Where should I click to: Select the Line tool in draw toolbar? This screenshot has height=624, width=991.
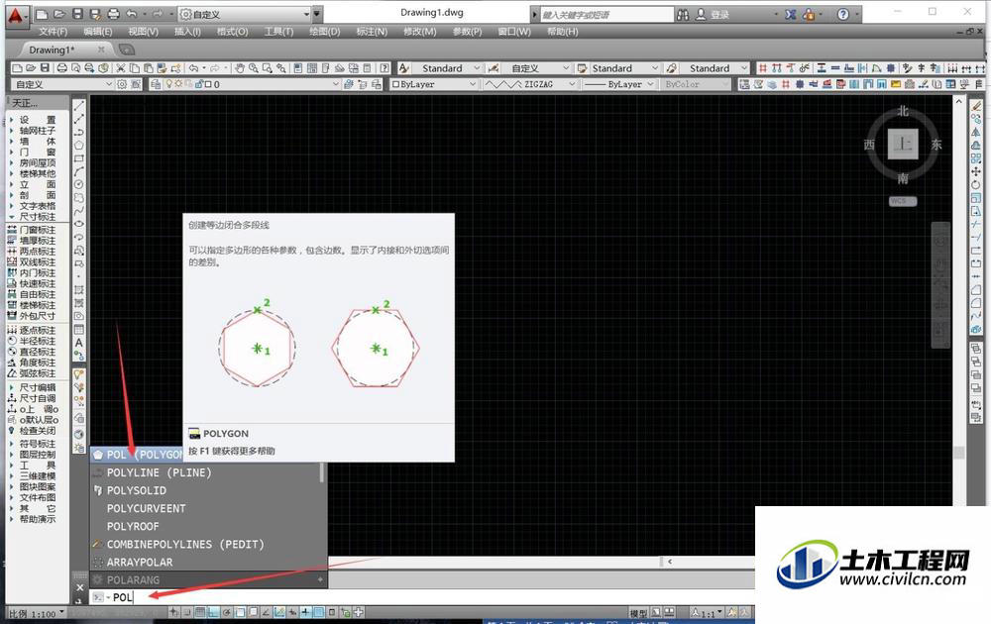coord(79,106)
